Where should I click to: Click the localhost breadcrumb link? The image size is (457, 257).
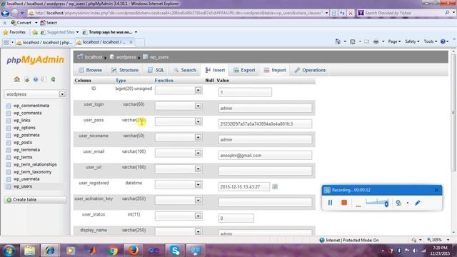(94, 57)
